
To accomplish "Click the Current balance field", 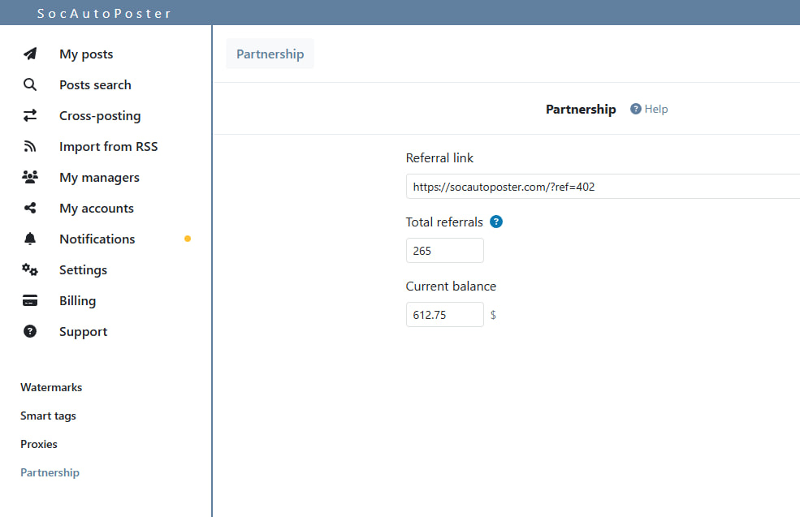I will click(444, 315).
